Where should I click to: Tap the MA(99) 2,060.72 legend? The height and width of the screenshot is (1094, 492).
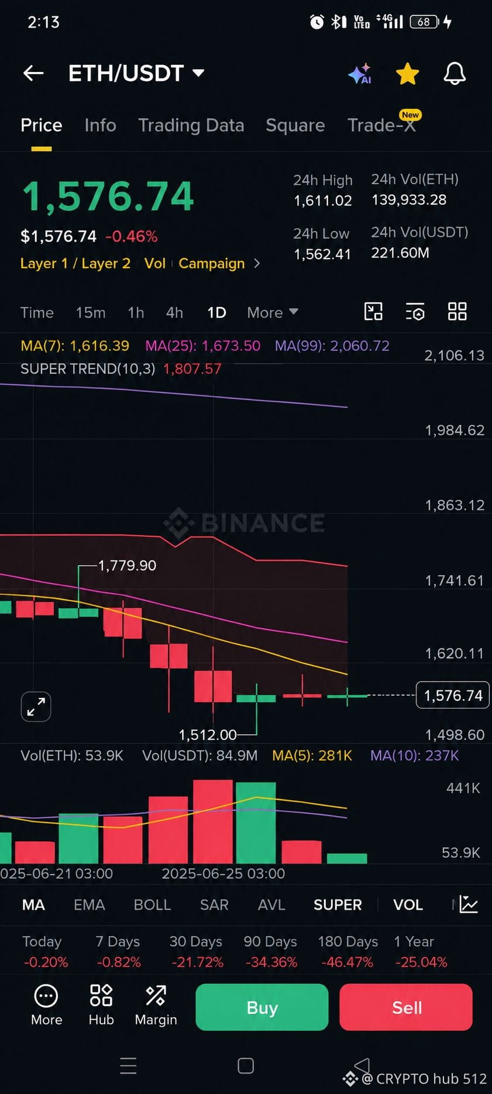(x=332, y=346)
